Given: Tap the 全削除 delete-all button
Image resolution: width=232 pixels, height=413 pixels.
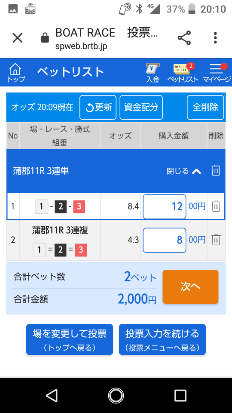Looking at the screenshot, I should click(x=205, y=108).
